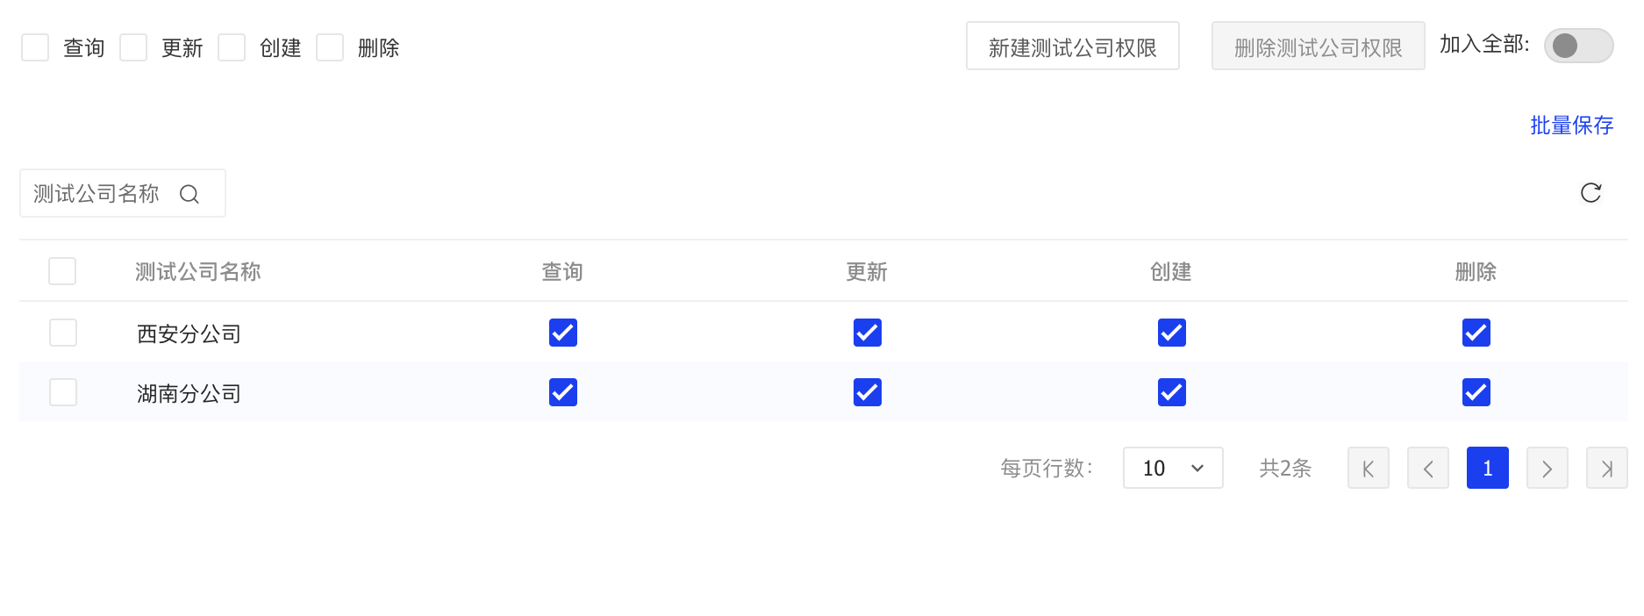Click 删除测试公司权限 button
Viewport: 1644px width, 616px height.
[x=1319, y=46]
